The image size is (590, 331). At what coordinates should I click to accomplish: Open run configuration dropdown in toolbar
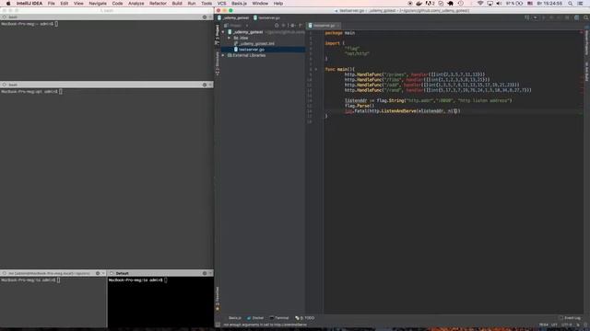click(535, 17)
